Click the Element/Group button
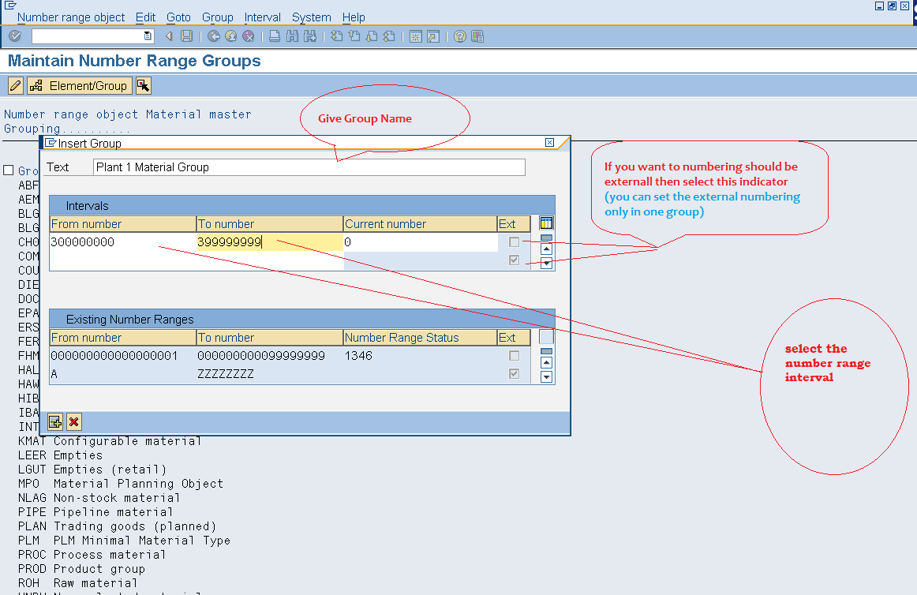Image resolution: width=917 pixels, height=595 pixels. [79, 85]
